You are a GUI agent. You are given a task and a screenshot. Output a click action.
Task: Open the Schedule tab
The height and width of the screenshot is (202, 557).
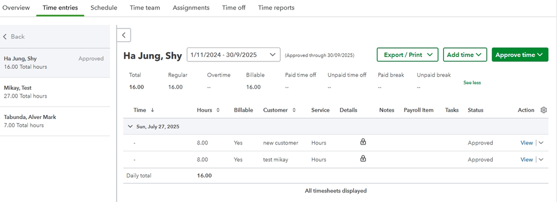click(x=104, y=8)
